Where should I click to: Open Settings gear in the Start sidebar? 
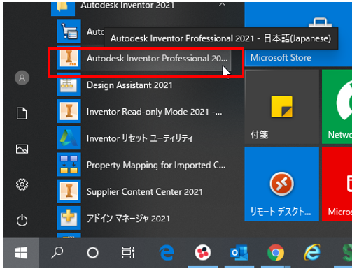click(x=22, y=184)
